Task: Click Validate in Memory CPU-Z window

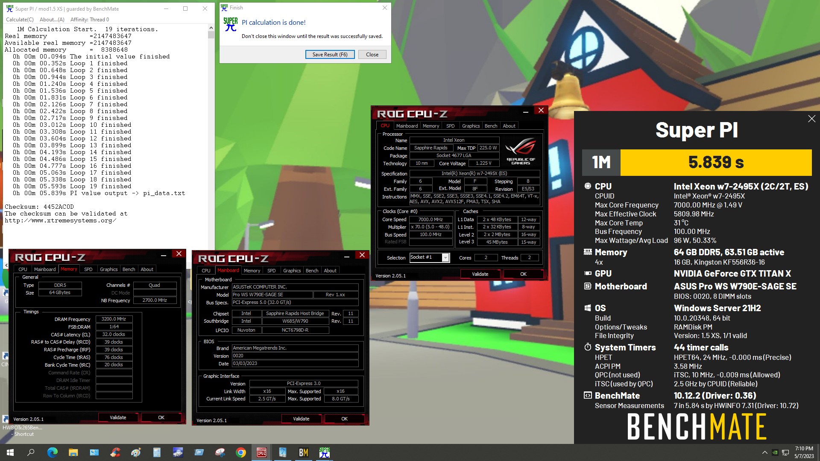Action: coord(118,417)
